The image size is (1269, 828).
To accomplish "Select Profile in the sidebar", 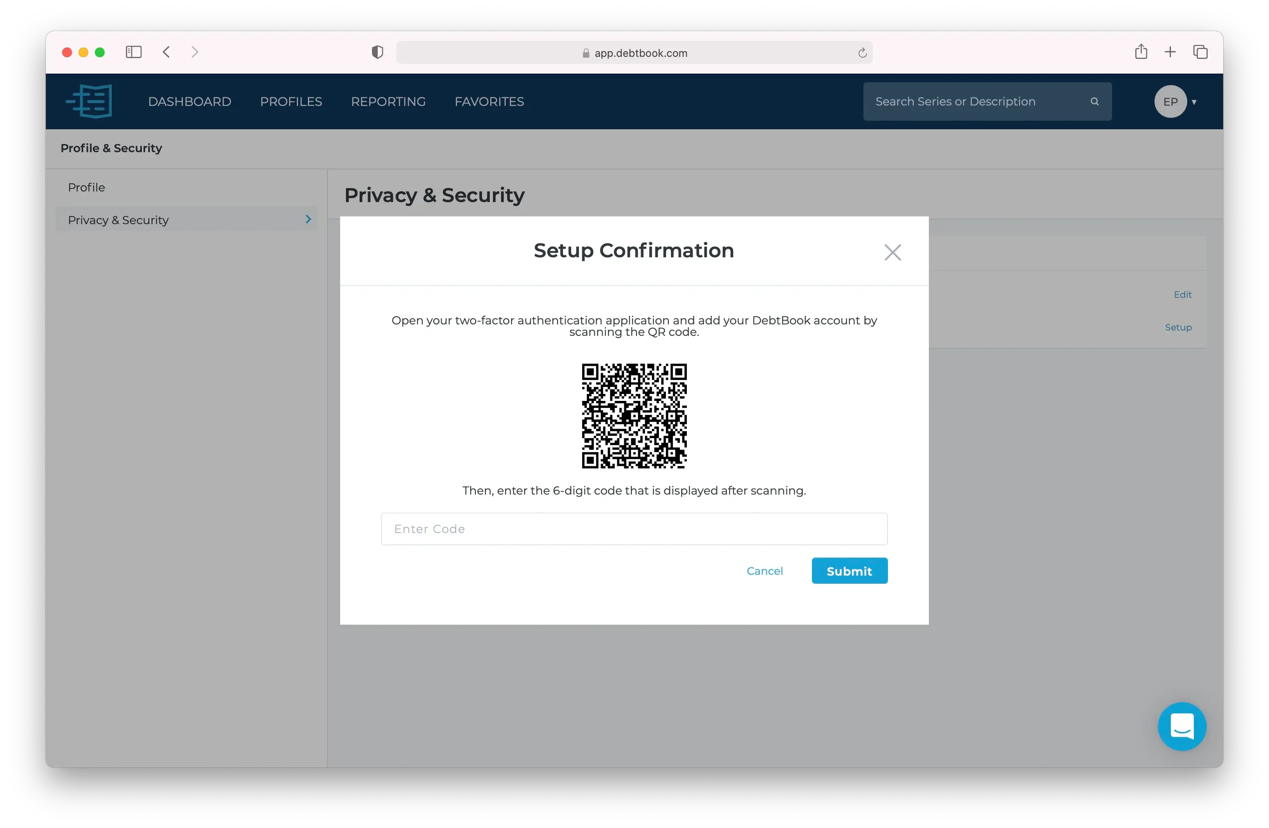I will point(86,187).
